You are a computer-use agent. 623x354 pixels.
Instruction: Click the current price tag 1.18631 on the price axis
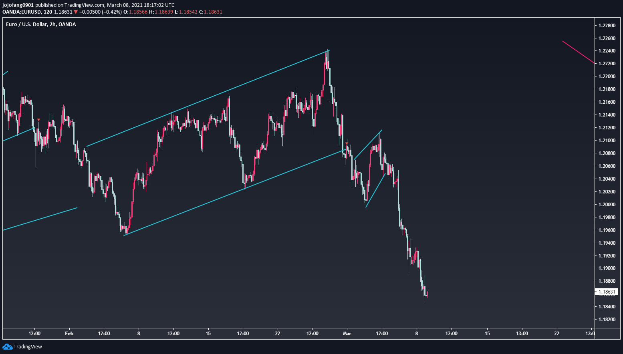607,292
